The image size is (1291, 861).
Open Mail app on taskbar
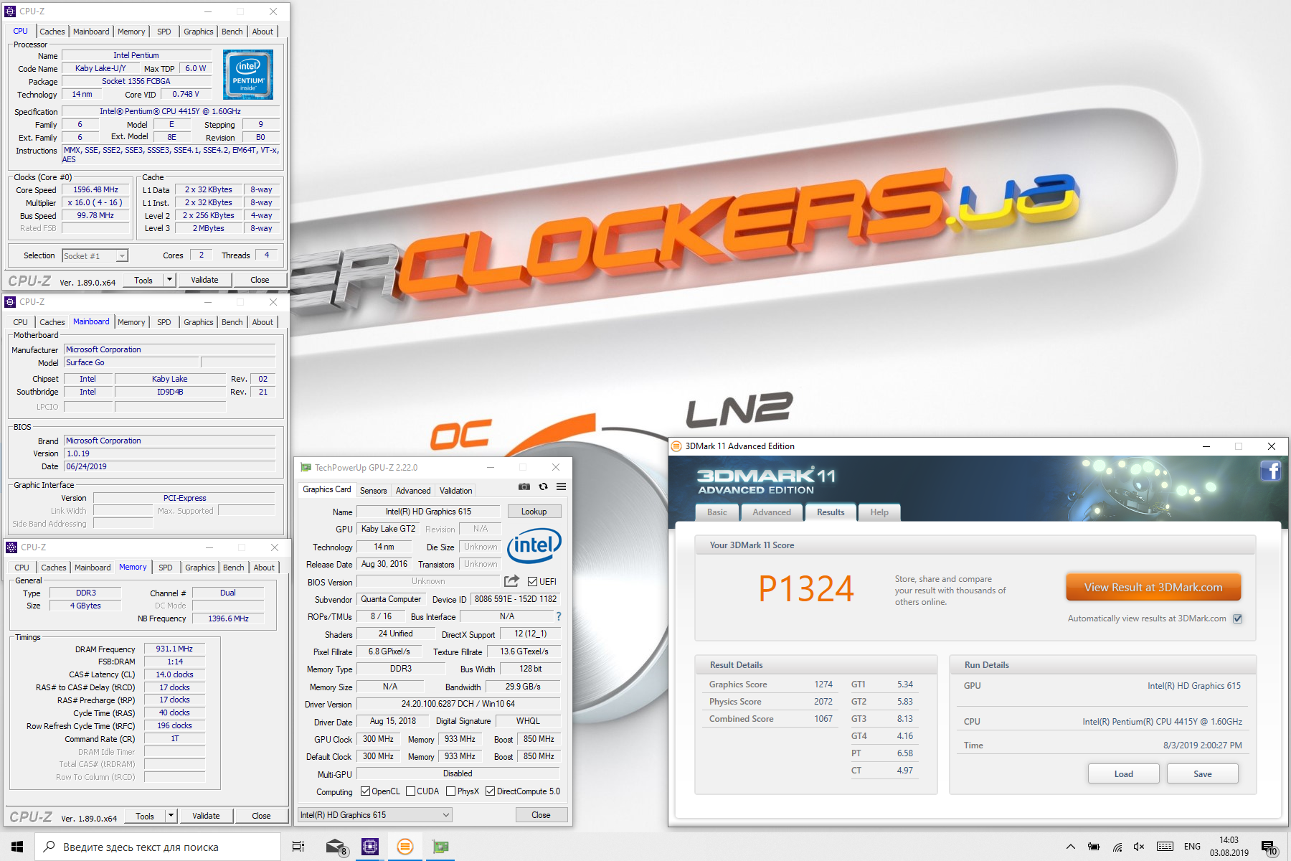pos(336,847)
